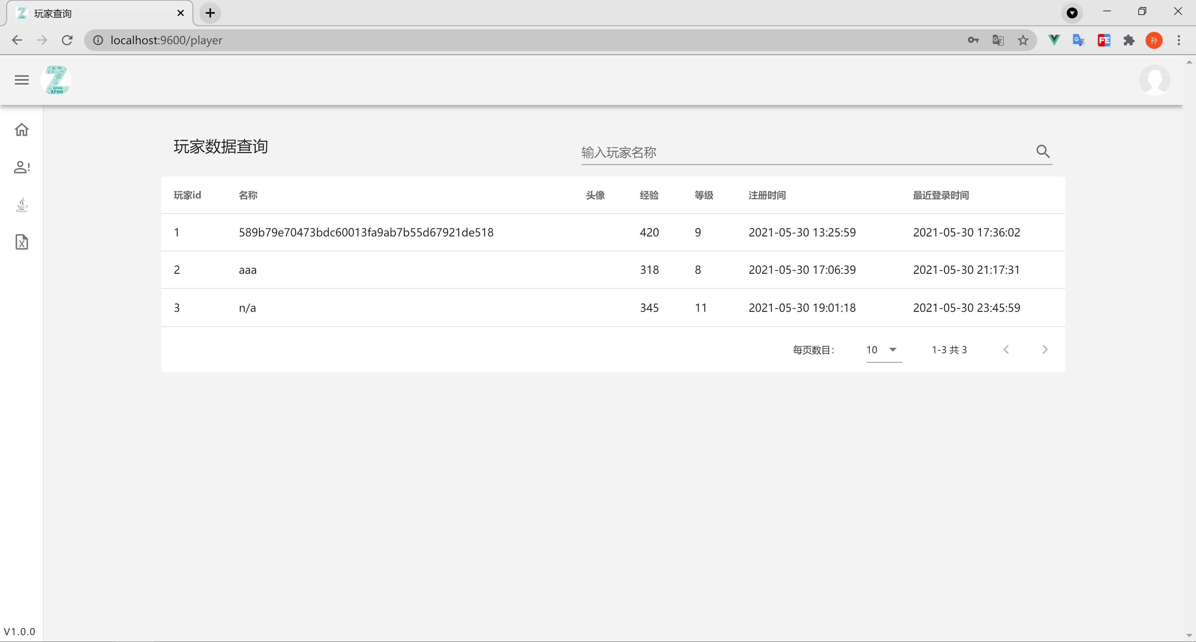
Task: Sort by 玩家id column header
Action: [x=187, y=195]
